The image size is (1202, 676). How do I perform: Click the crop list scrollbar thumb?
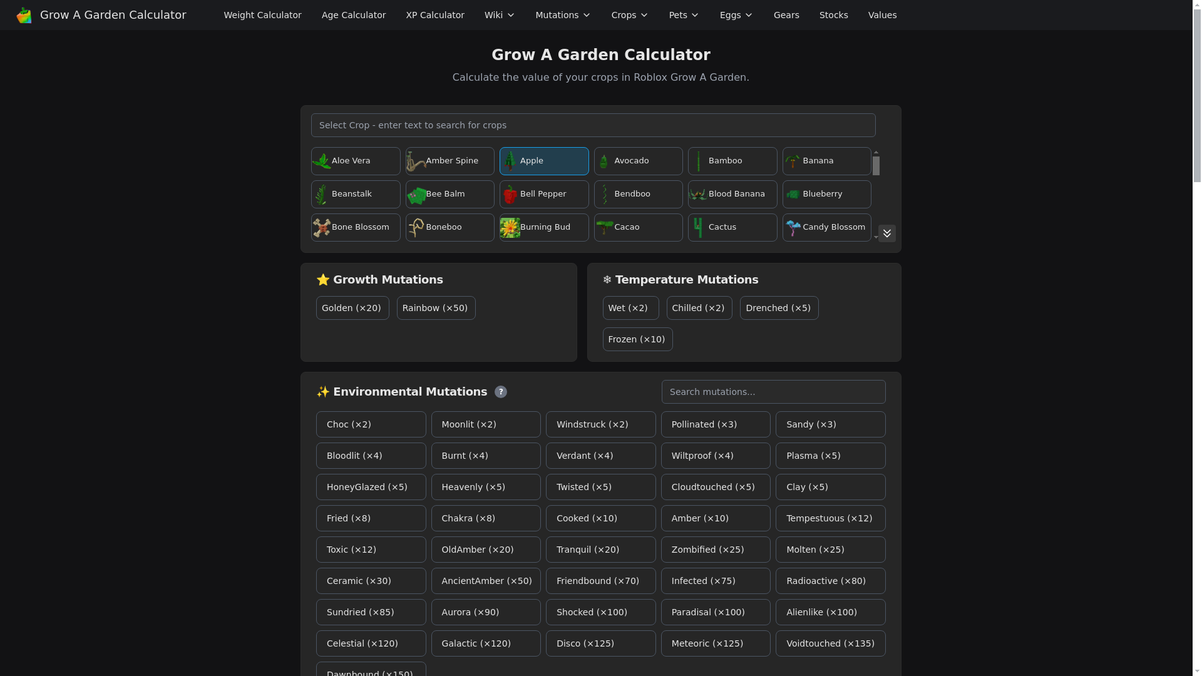pos(876,166)
